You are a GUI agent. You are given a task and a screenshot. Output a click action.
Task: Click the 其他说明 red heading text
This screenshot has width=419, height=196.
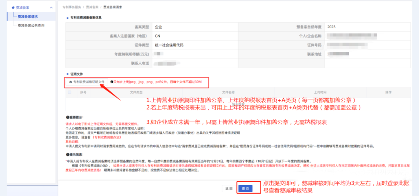point(72,142)
